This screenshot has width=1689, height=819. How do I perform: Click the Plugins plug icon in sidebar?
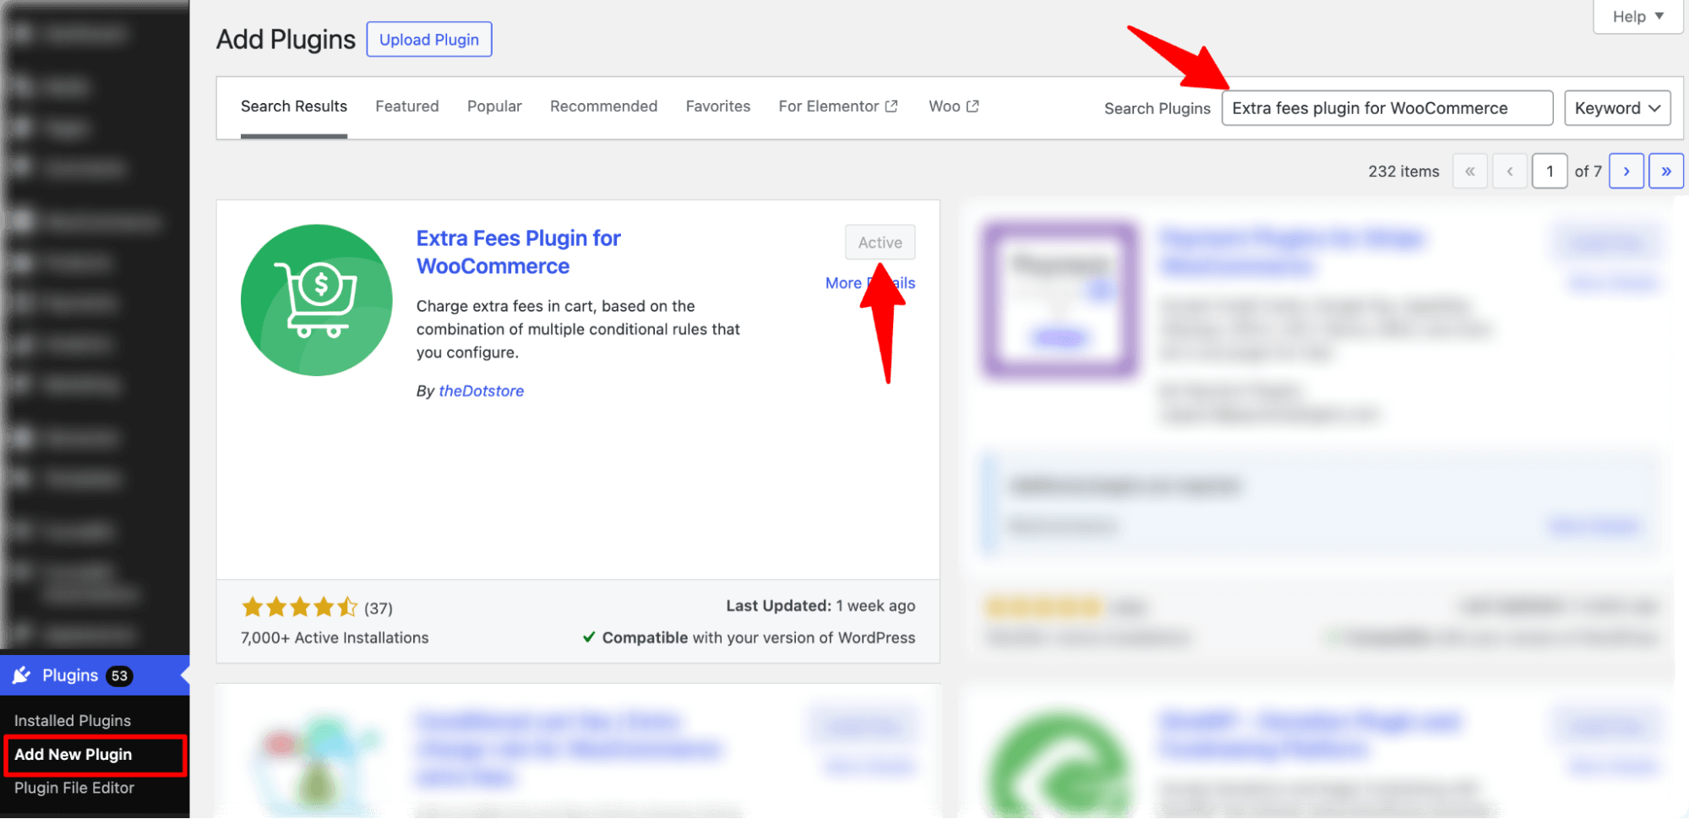[22, 675]
